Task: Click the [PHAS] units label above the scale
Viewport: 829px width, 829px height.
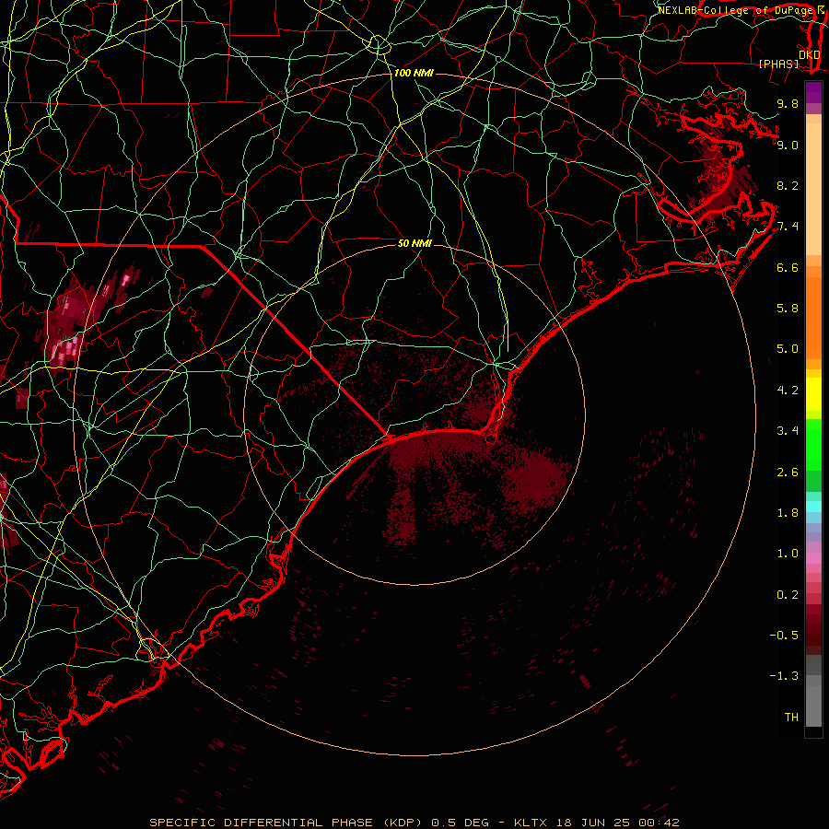Action: 778,64
